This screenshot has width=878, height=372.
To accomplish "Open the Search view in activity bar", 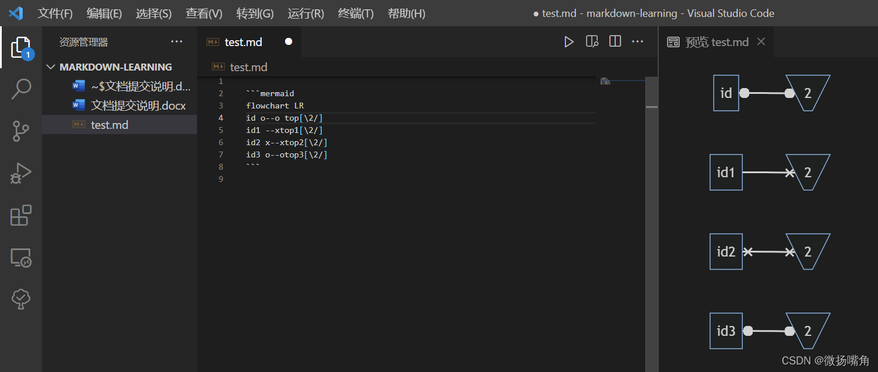I will (21, 89).
